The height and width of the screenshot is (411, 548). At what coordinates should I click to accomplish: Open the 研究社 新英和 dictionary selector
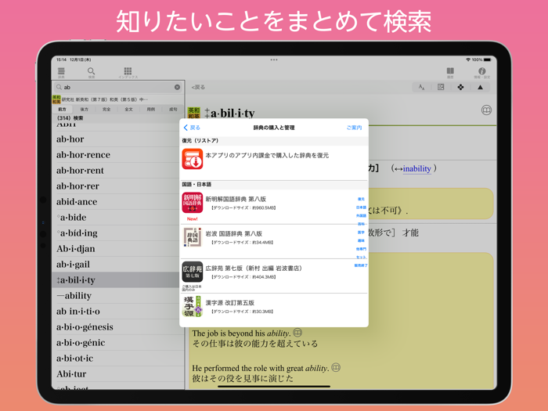tap(118, 99)
